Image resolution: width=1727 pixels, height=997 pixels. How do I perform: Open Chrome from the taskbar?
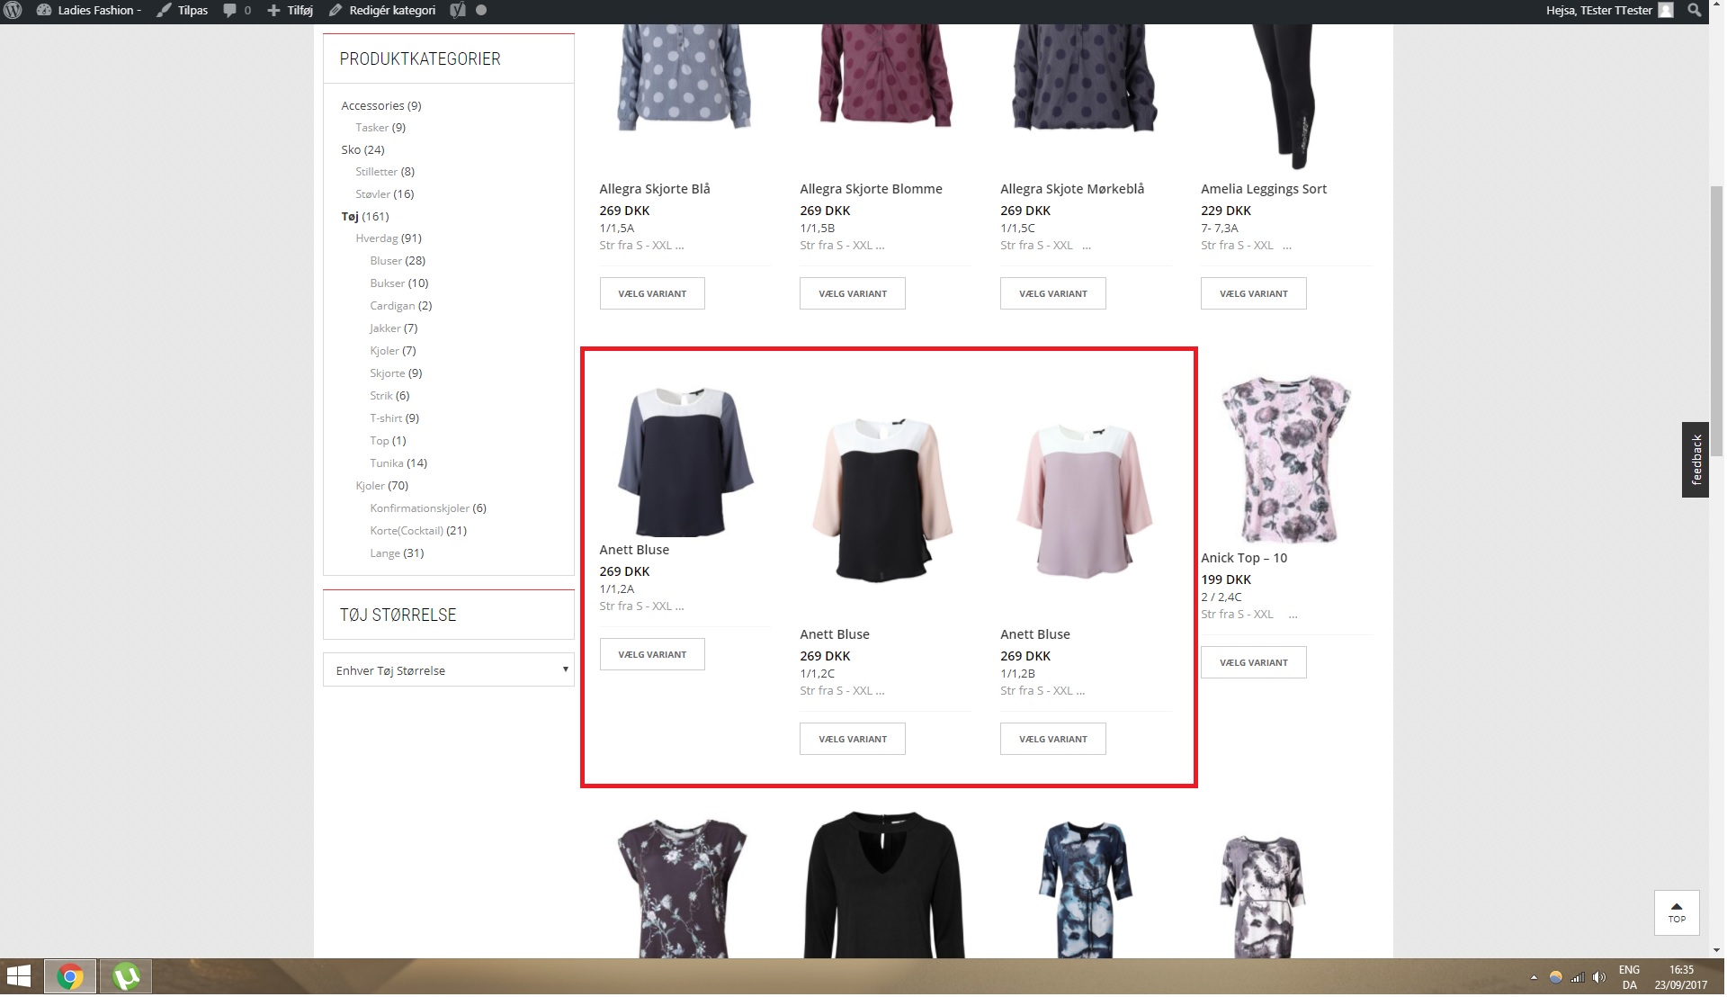point(70,976)
